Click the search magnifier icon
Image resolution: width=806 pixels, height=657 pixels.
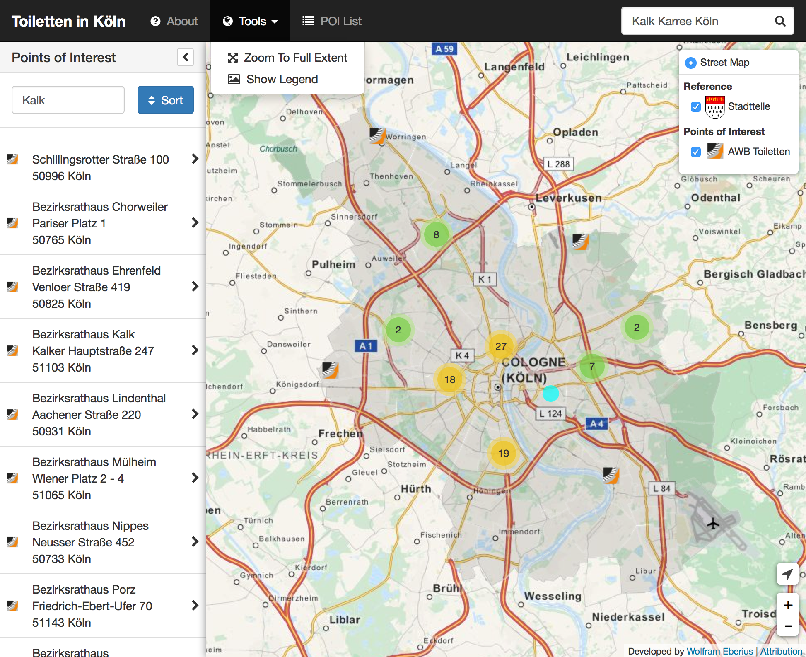780,21
